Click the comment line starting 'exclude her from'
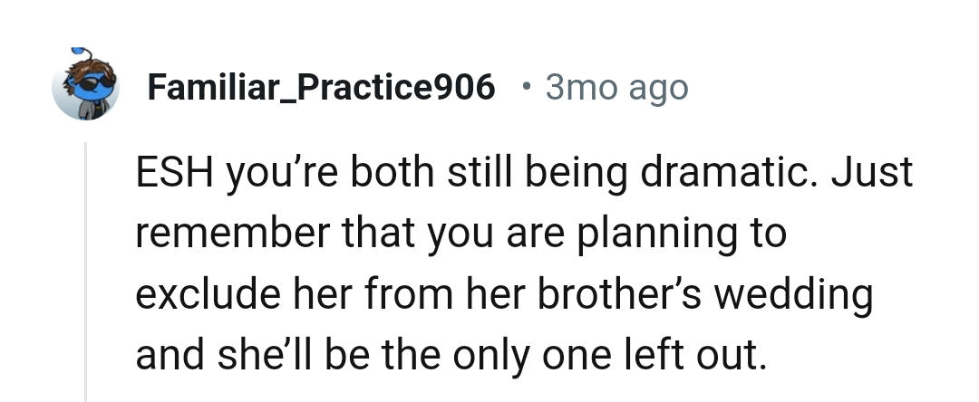The height and width of the screenshot is (402, 979). coord(503,294)
